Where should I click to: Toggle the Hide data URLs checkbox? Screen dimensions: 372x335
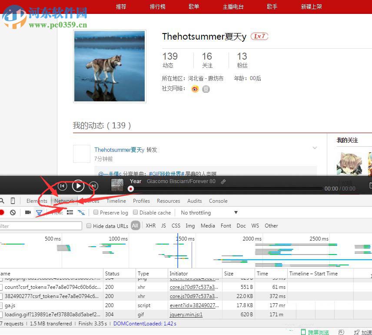point(89,225)
